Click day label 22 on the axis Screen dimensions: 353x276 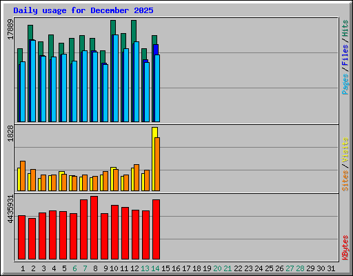(238, 268)
